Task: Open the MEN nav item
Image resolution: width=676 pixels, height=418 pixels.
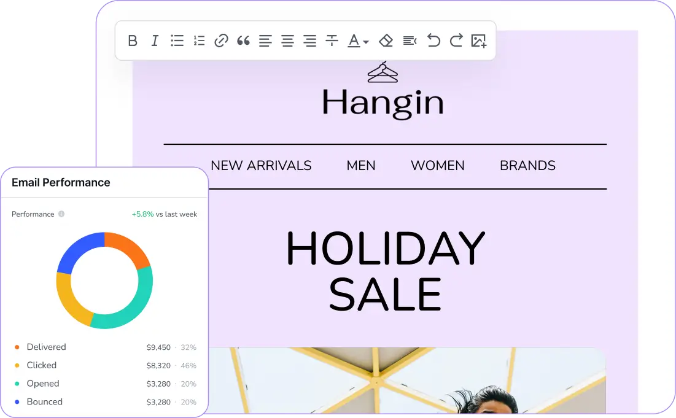Action: pyautogui.click(x=361, y=166)
